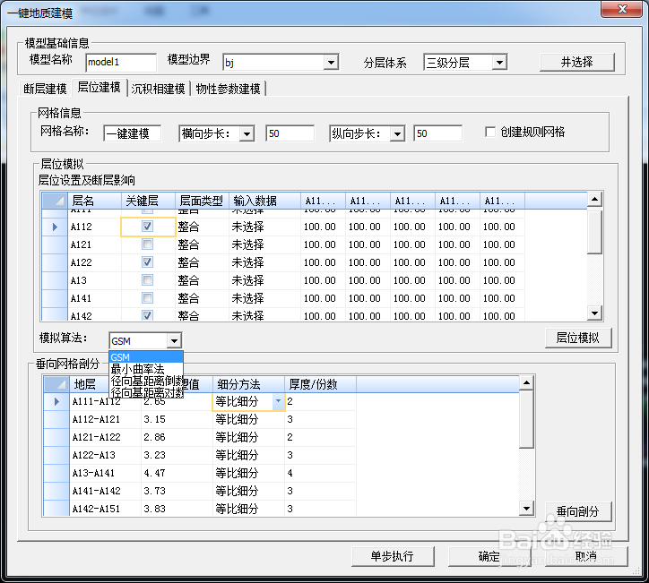The height and width of the screenshot is (583, 649).
Task: Toggle the 关键层 checkbox for A142
Action: point(147,315)
